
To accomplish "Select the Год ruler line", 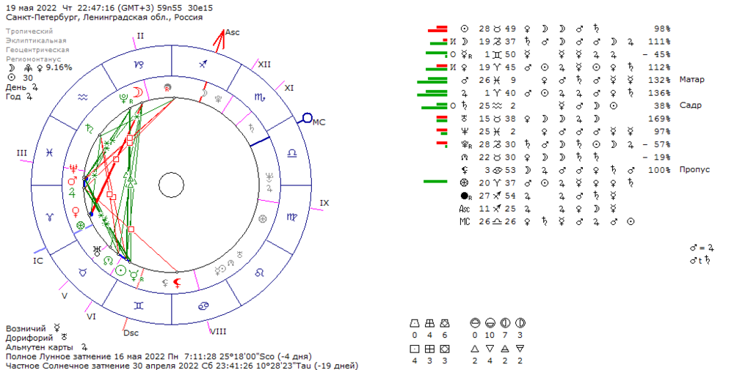I will coord(19,97).
